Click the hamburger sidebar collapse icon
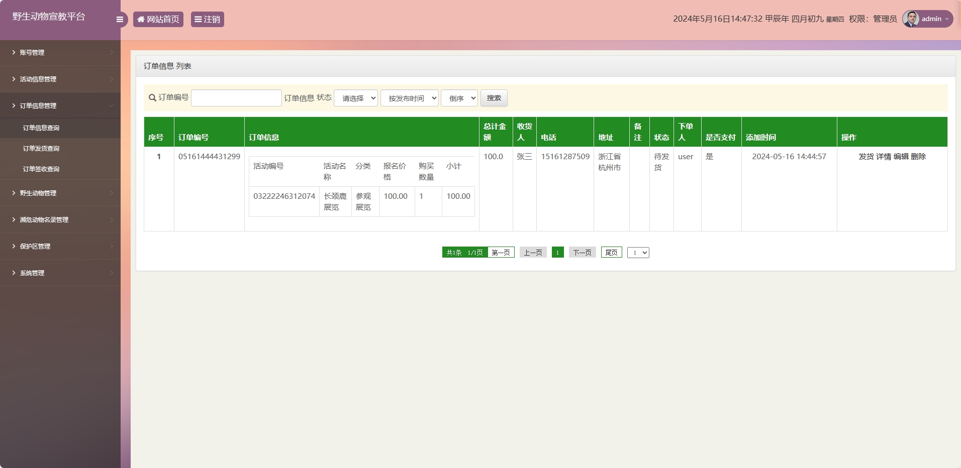Screen dimensions: 961x468 [120, 20]
